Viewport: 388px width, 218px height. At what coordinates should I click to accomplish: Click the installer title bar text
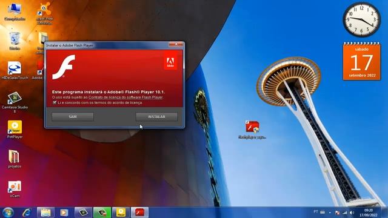pos(70,45)
